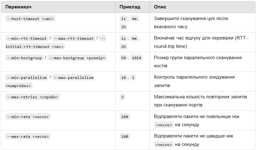Click the Опис column header
Viewport: 257px width, 150px height.
tap(160, 7)
